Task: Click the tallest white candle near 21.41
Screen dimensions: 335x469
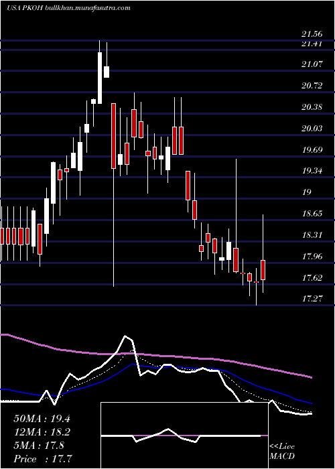Action: pyautogui.click(x=100, y=78)
